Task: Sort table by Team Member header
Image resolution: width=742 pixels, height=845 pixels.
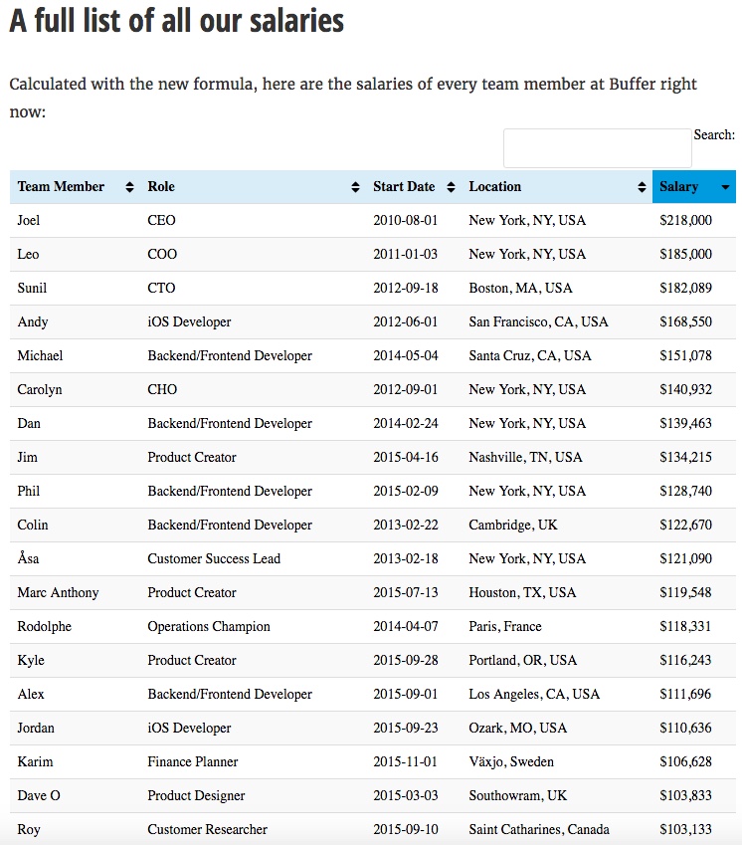Action: pos(61,187)
